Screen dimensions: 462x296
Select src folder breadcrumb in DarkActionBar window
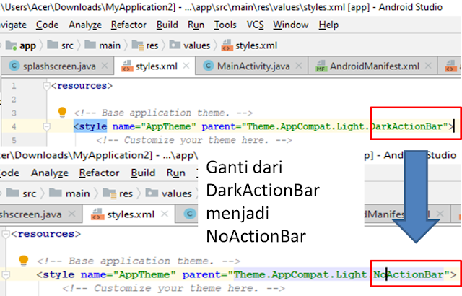tap(61, 45)
